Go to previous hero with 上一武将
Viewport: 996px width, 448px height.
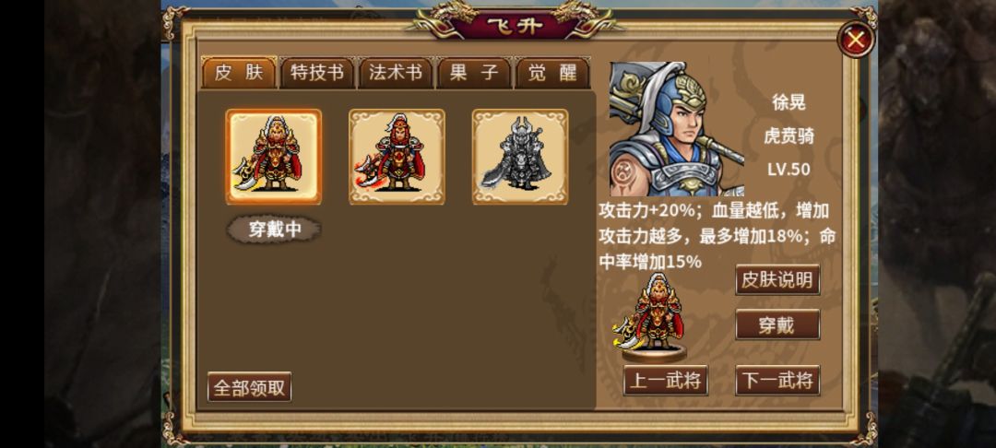(x=666, y=381)
